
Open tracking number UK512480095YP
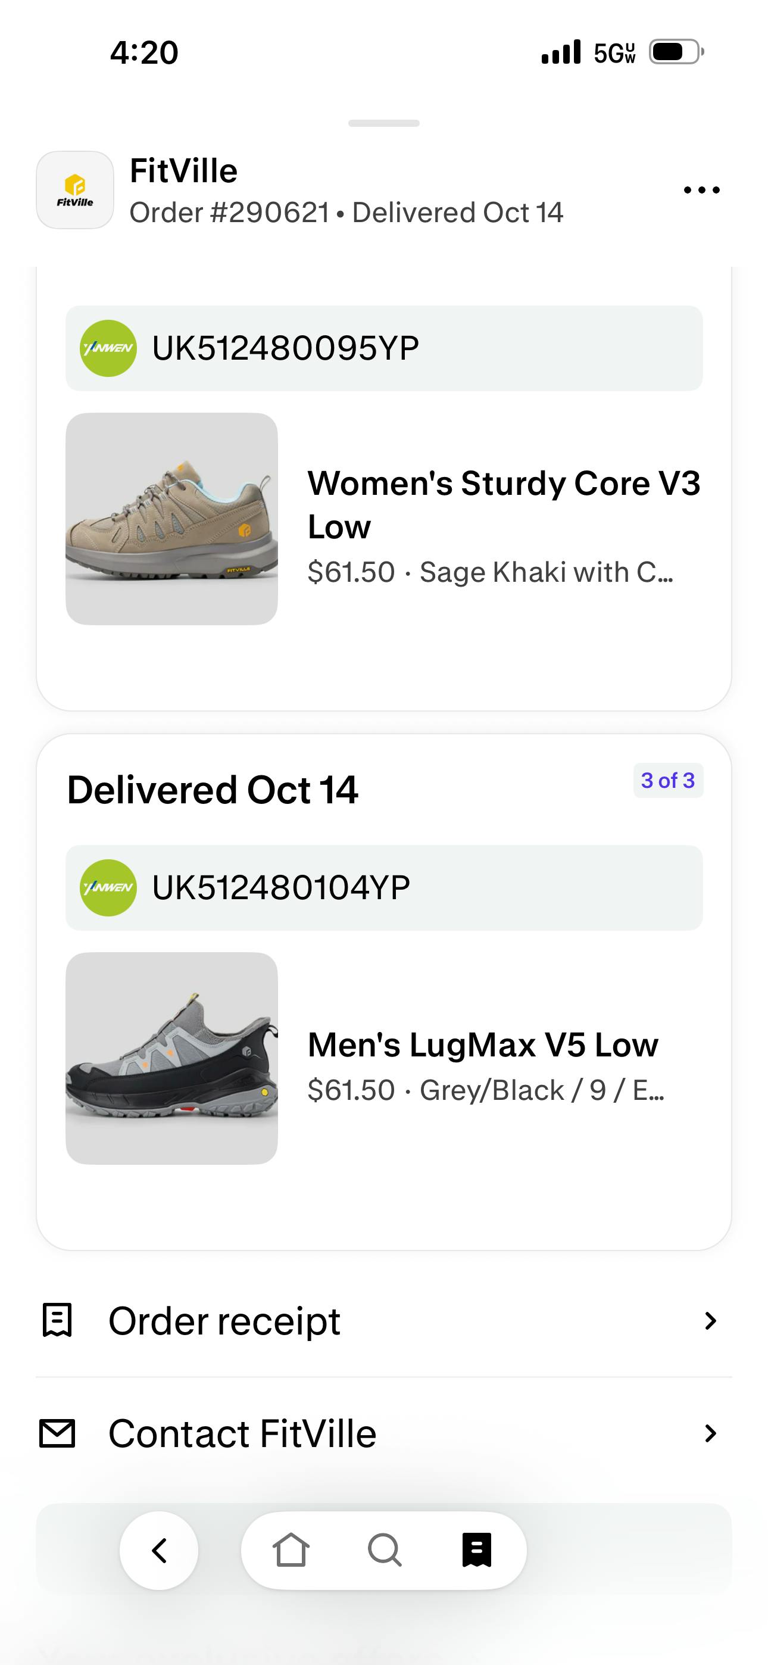[286, 348]
